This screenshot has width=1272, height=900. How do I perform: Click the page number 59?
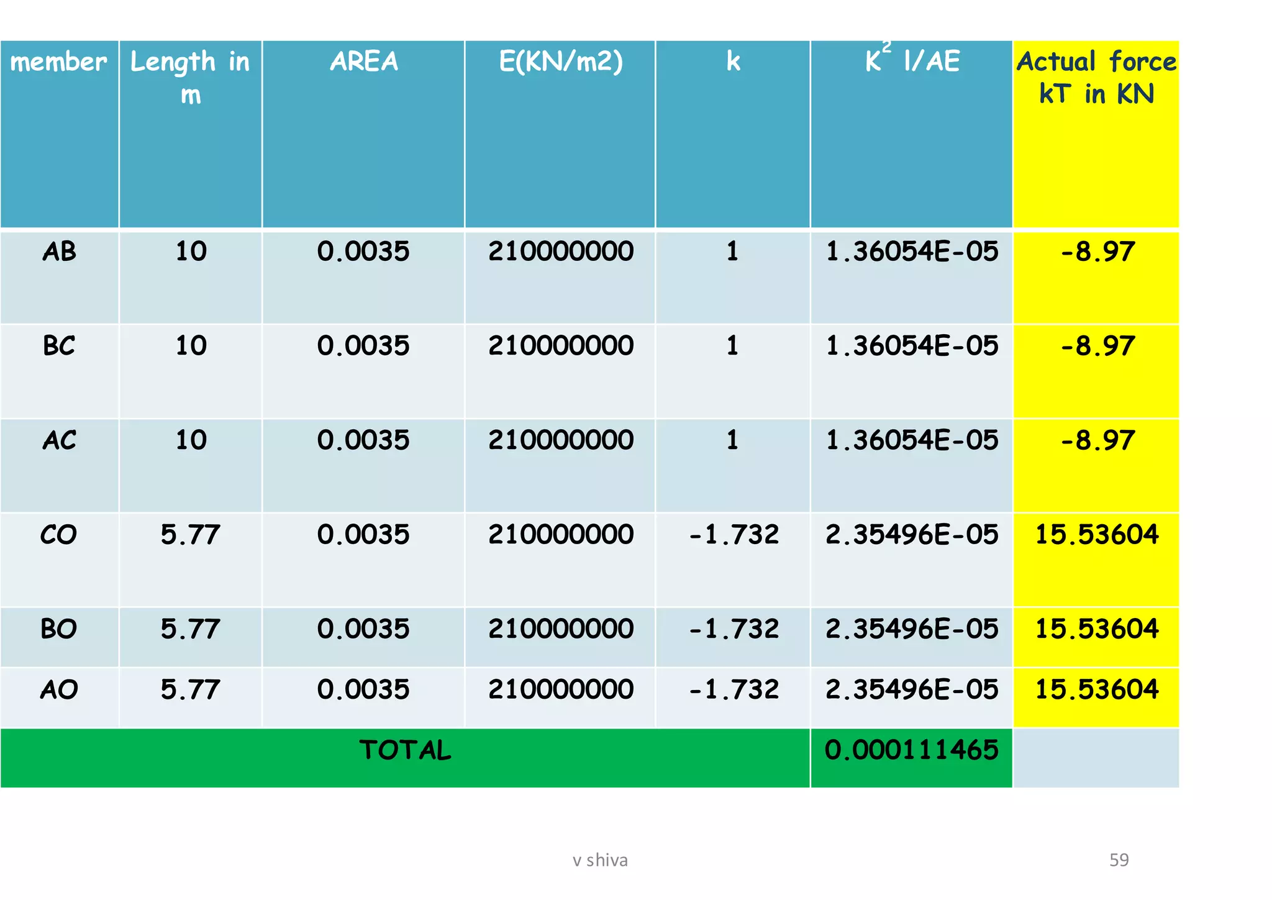point(1119,860)
